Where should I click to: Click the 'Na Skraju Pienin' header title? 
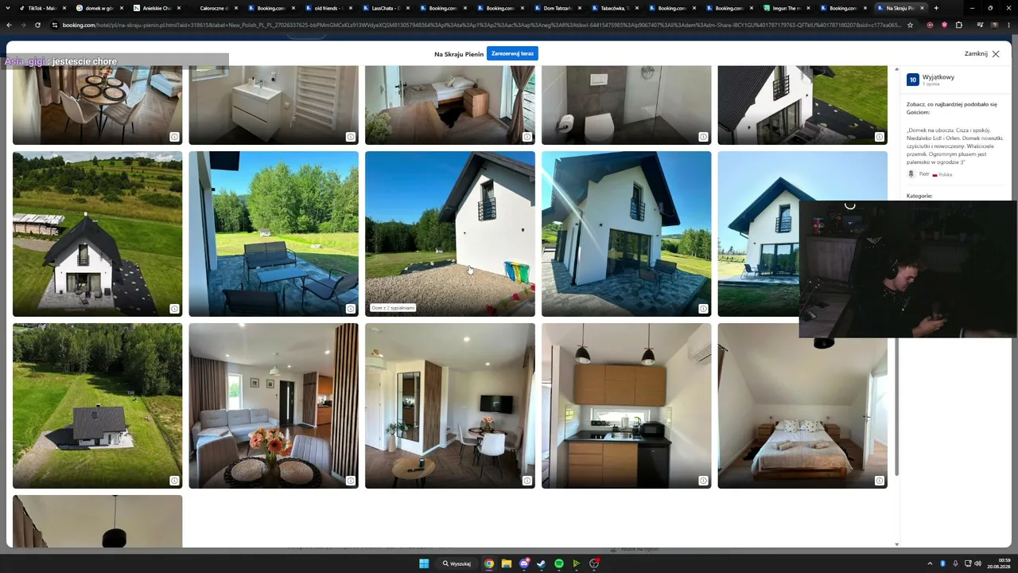click(x=459, y=54)
